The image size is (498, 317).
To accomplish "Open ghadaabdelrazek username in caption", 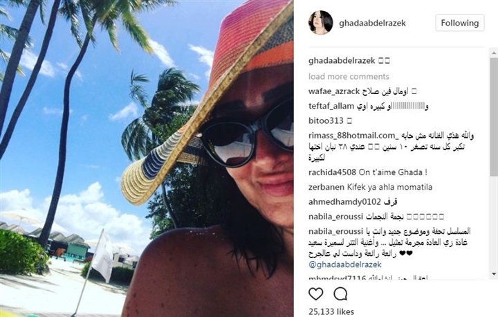I will (x=342, y=61).
